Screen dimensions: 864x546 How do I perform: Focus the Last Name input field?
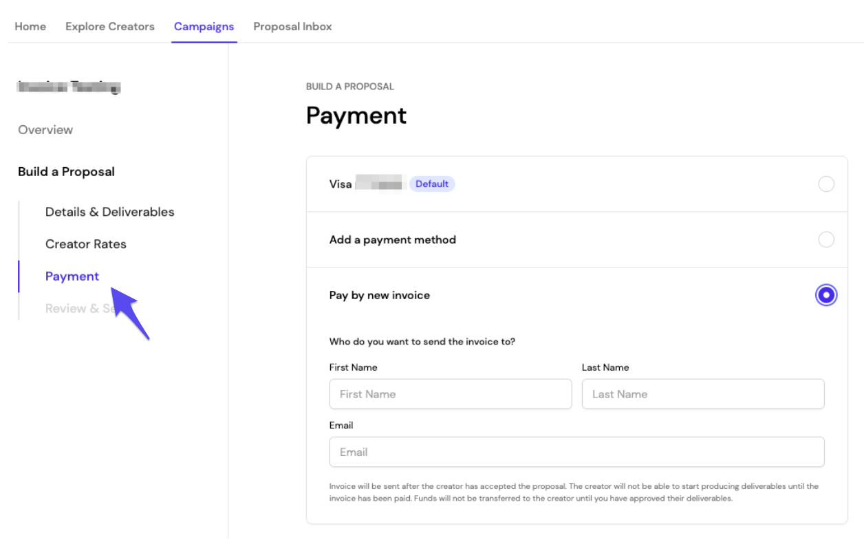point(703,394)
